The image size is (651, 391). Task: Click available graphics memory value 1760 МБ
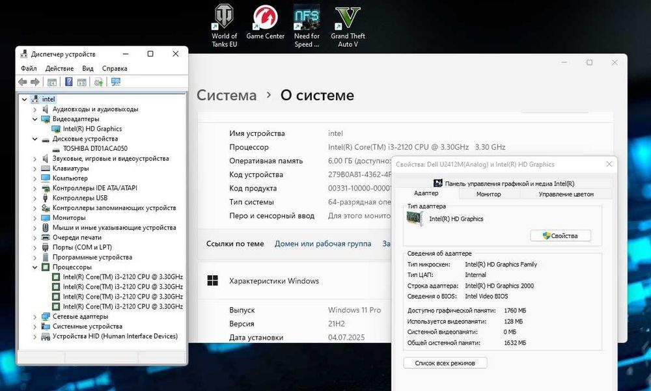coord(515,310)
